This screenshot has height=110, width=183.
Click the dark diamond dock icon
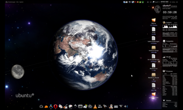pyautogui.click(x=75, y=106)
